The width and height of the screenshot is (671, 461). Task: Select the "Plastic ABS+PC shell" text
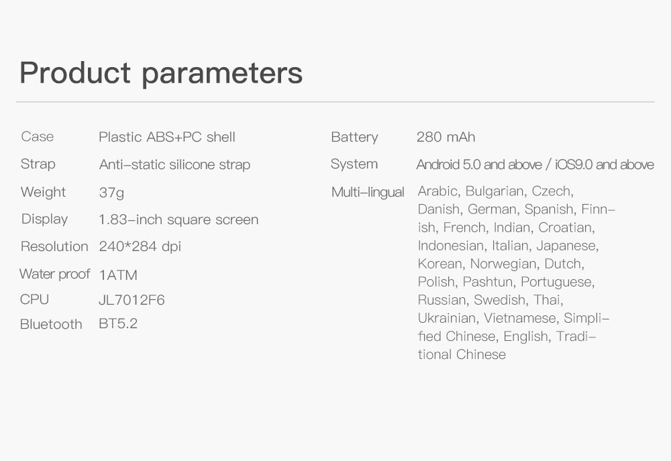(167, 138)
